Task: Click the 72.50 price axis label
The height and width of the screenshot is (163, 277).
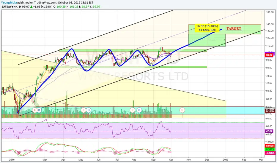Action: (x=270, y=83)
